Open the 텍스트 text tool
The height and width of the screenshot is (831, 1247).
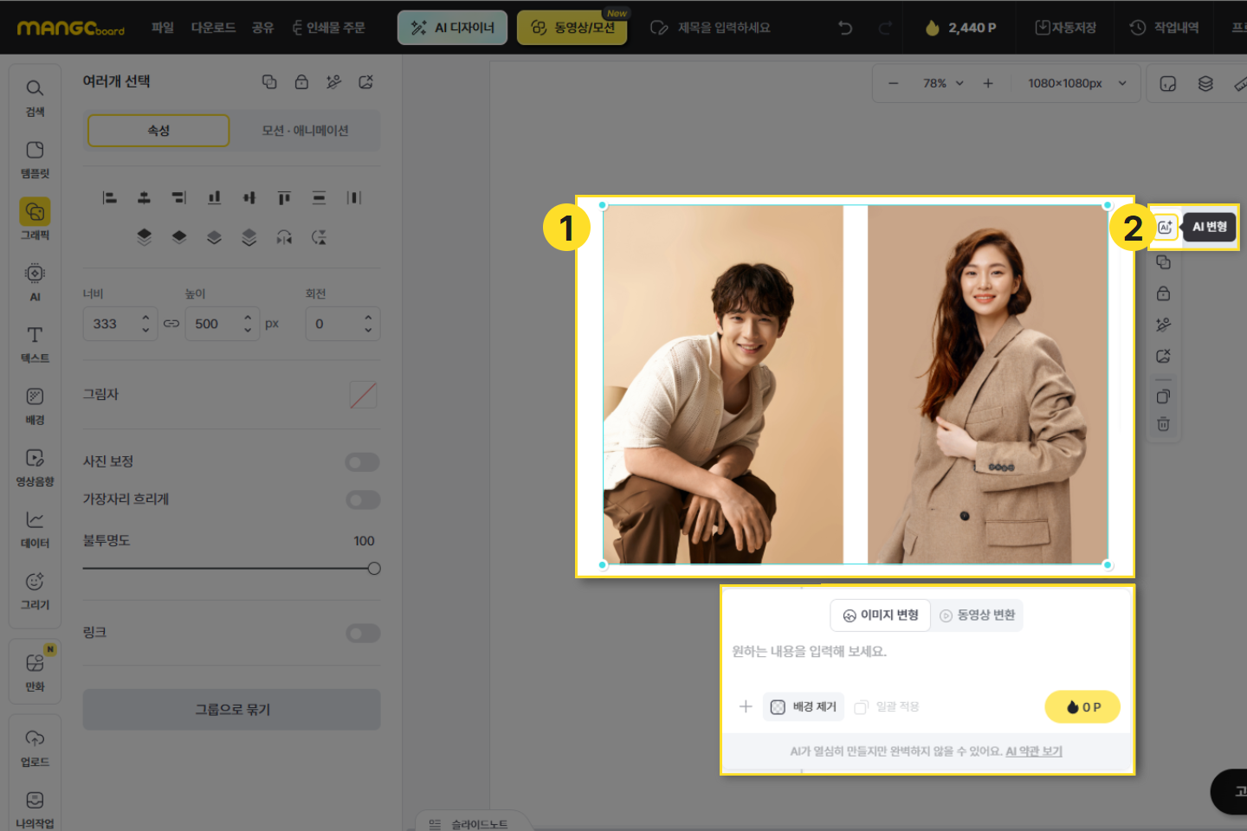click(35, 344)
